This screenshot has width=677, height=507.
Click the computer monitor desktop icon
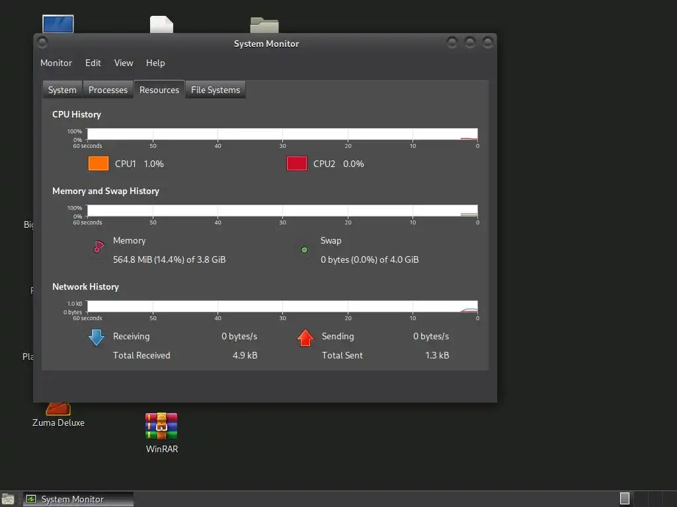[58, 24]
